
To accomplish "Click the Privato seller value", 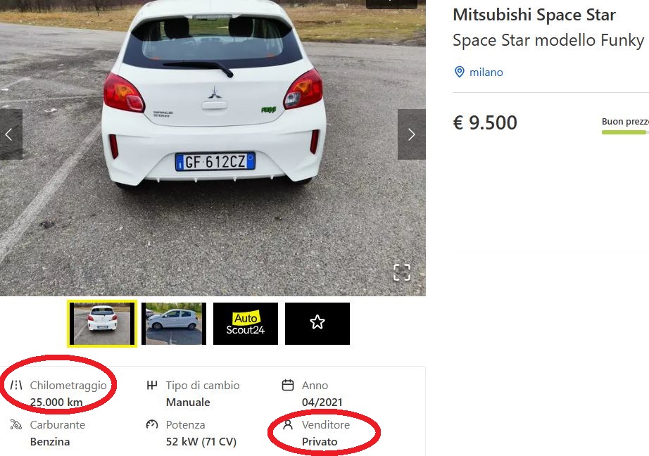I will click(320, 441).
